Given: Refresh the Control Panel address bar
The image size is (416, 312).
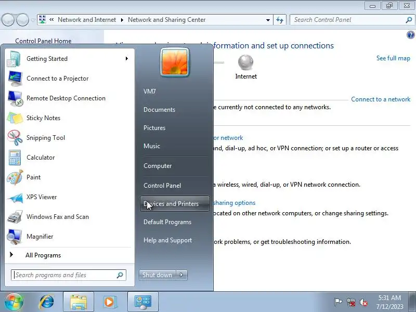Looking at the screenshot, I should coord(280,20).
